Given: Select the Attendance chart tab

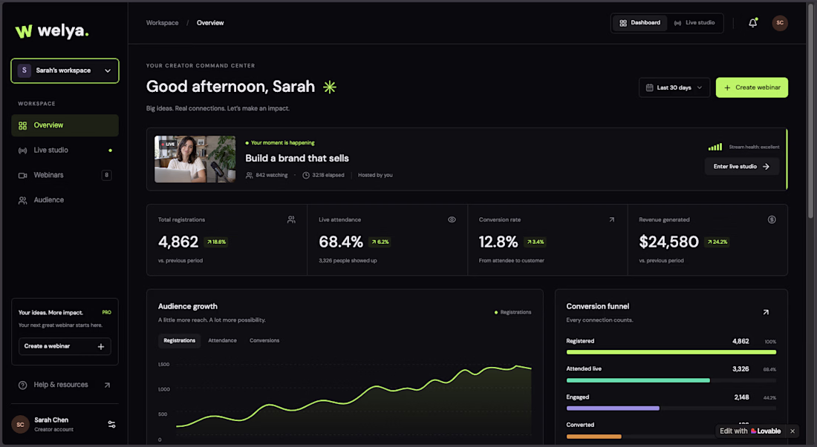Looking at the screenshot, I should point(223,340).
